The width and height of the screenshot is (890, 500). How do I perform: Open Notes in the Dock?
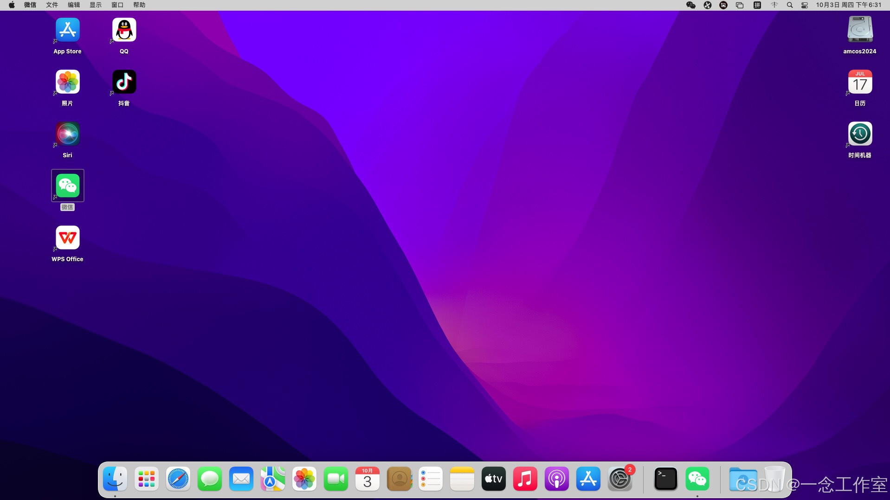(462, 479)
